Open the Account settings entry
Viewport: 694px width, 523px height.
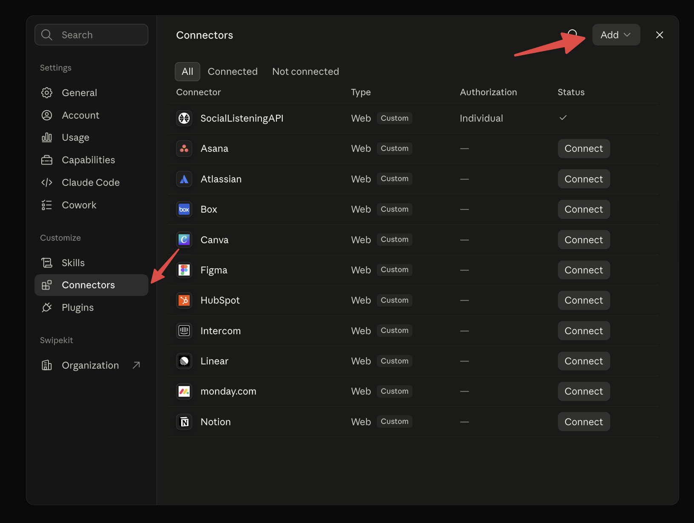pyautogui.click(x=91, y=115)
